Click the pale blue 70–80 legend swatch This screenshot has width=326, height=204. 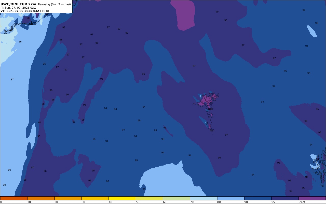(203, 198)
